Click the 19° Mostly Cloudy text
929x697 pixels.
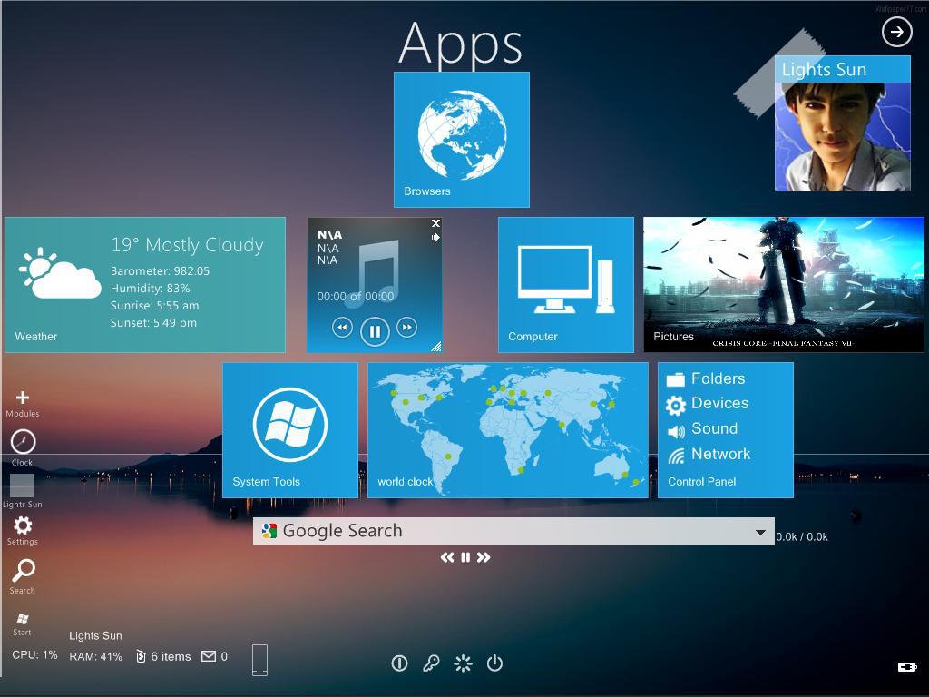[x=187, y=245]
